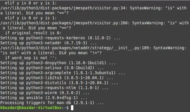190x112 pixels.
Task: Click the first 'elif y is 0' line
Action: tap(31, 3)
